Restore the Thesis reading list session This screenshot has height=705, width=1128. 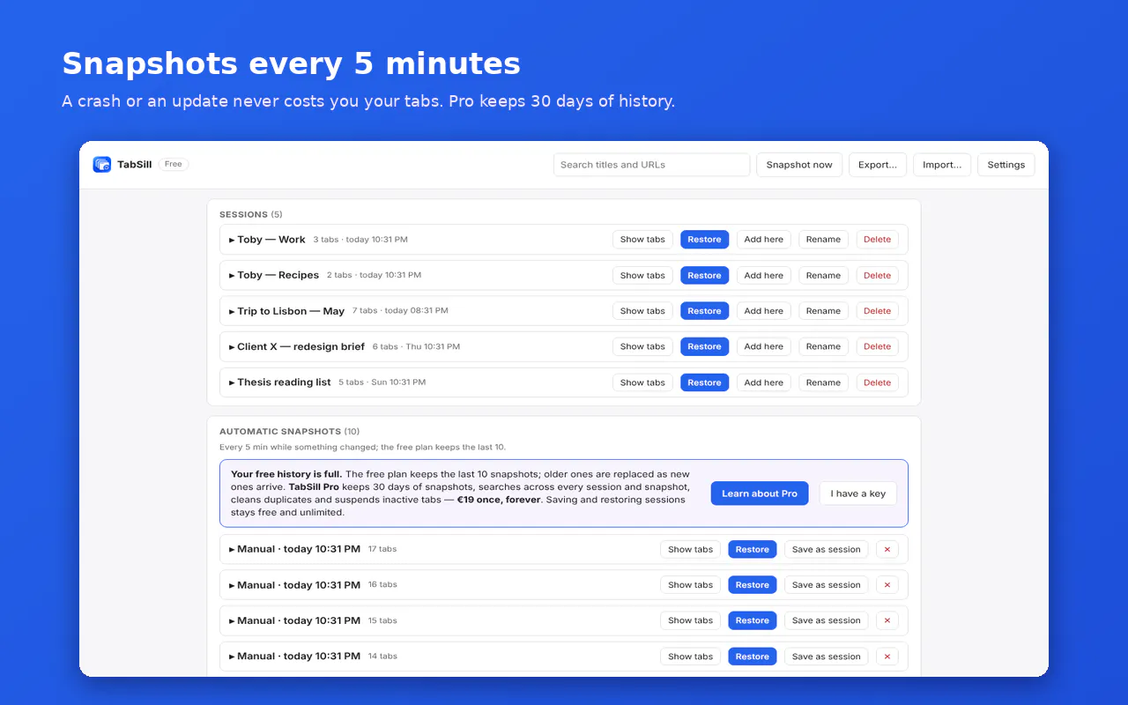coord(704,382)
